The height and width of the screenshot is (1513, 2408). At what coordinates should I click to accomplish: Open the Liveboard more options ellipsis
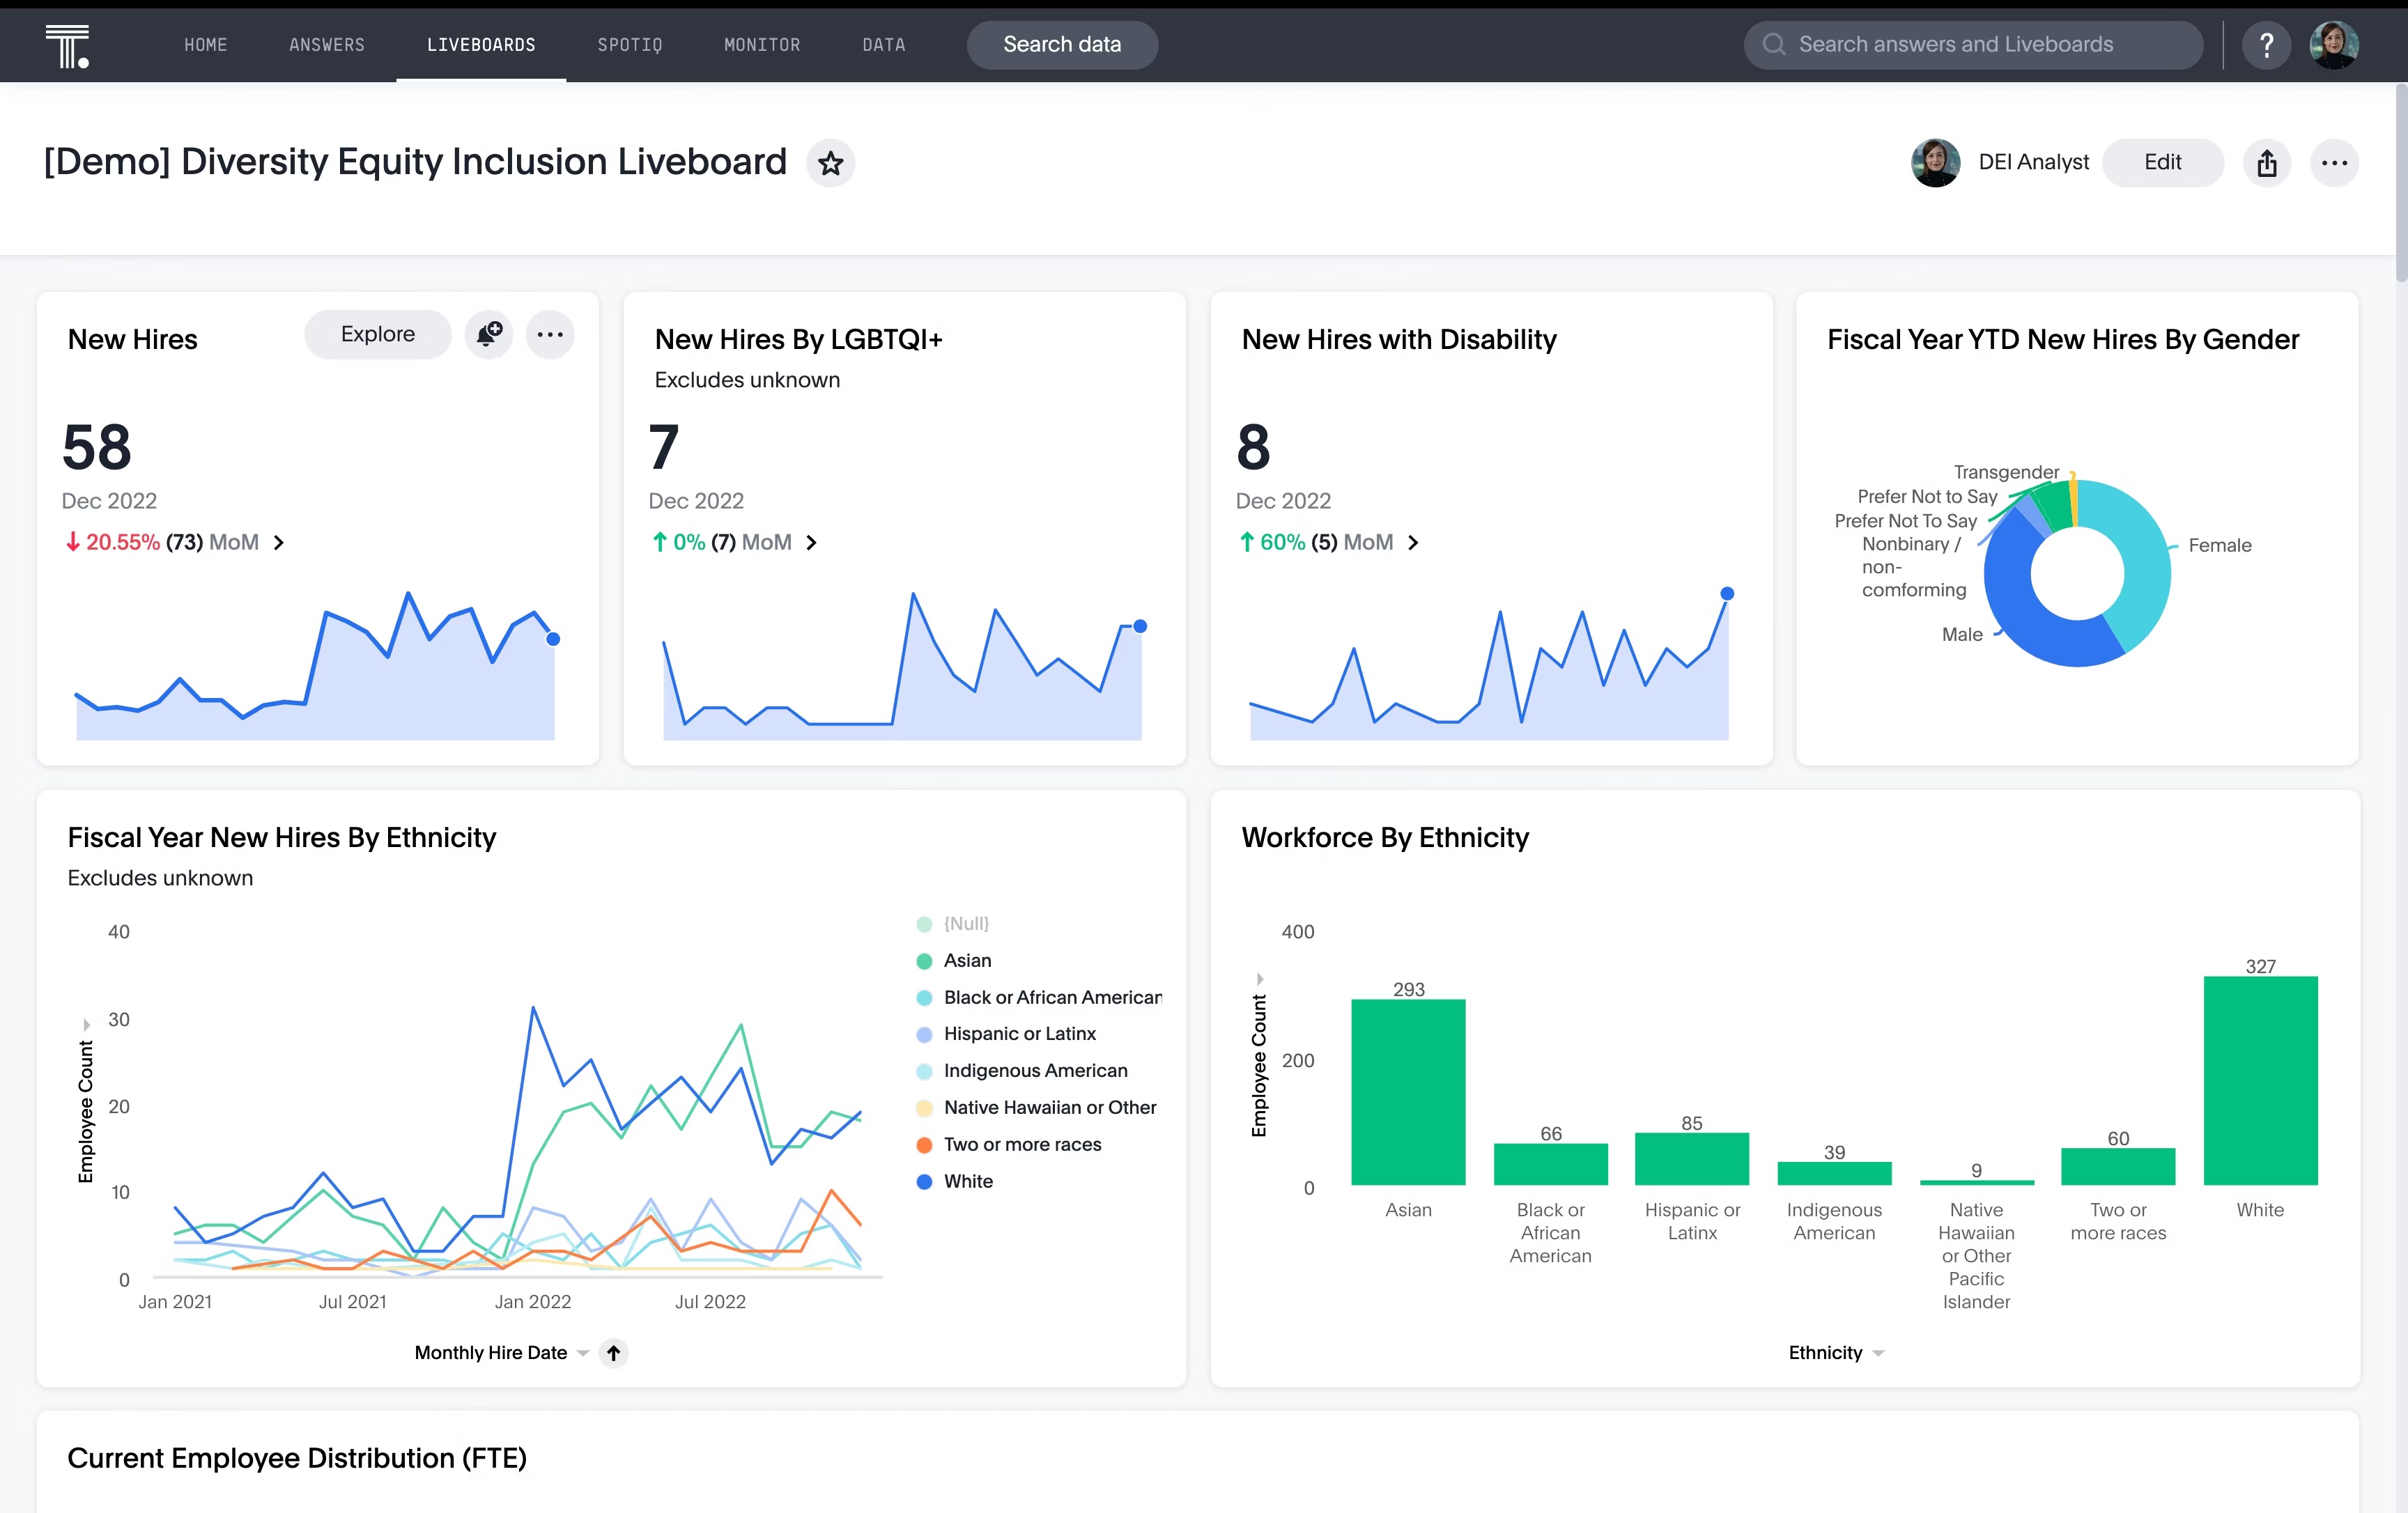tap(2334, 163)
